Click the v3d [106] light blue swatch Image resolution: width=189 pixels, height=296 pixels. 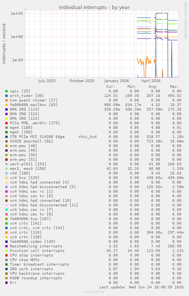click(6, 173)
